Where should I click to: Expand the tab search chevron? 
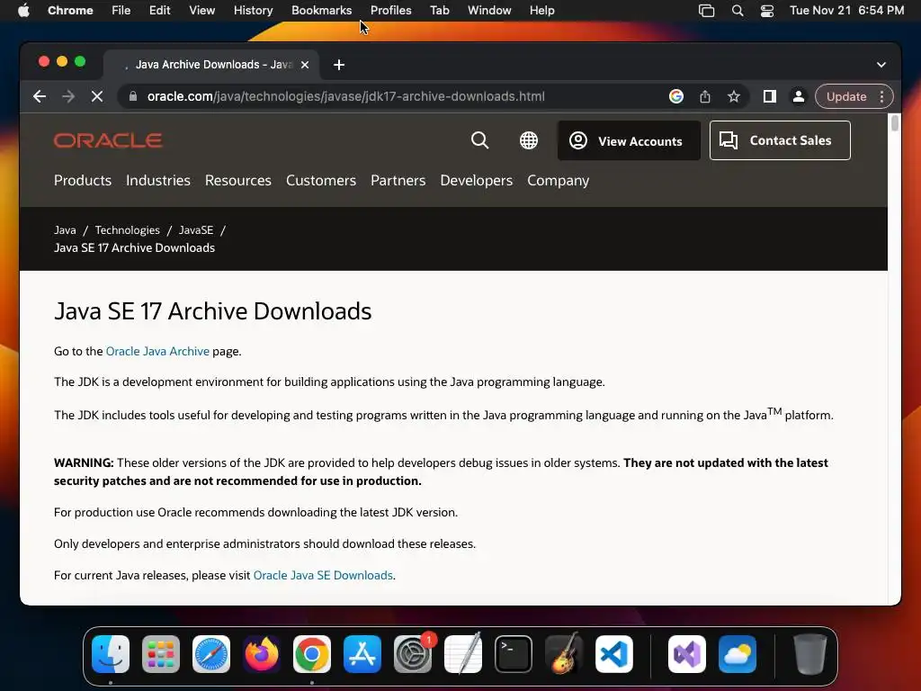click(x=881, y=65)
